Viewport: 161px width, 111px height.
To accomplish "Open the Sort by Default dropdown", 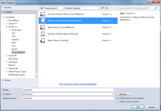I will coord(86,8).
